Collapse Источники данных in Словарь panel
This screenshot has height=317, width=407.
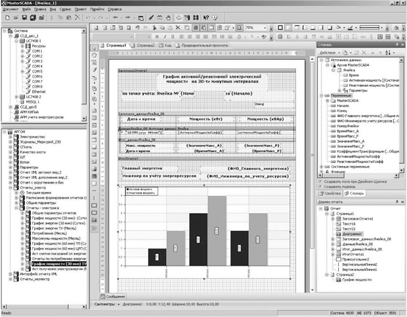322,60
